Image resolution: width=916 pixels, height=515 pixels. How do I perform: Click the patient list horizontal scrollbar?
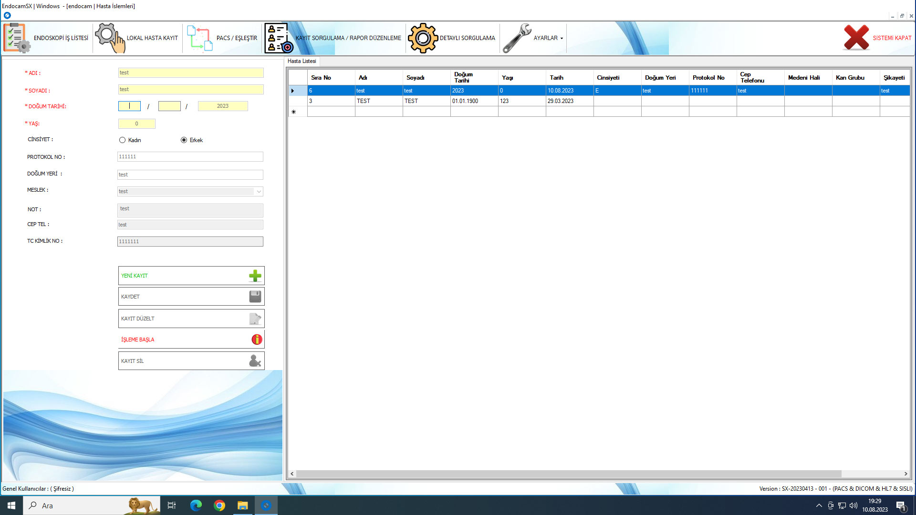point(568,474)
